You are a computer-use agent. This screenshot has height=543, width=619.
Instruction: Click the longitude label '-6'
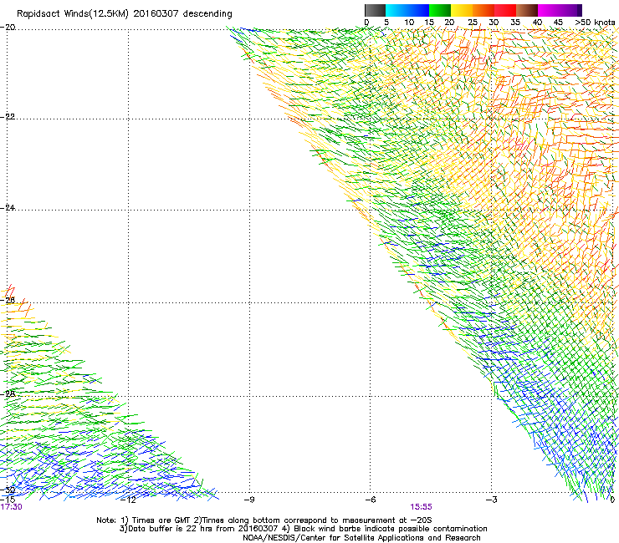pyautogui.click(x=371, y=500)
